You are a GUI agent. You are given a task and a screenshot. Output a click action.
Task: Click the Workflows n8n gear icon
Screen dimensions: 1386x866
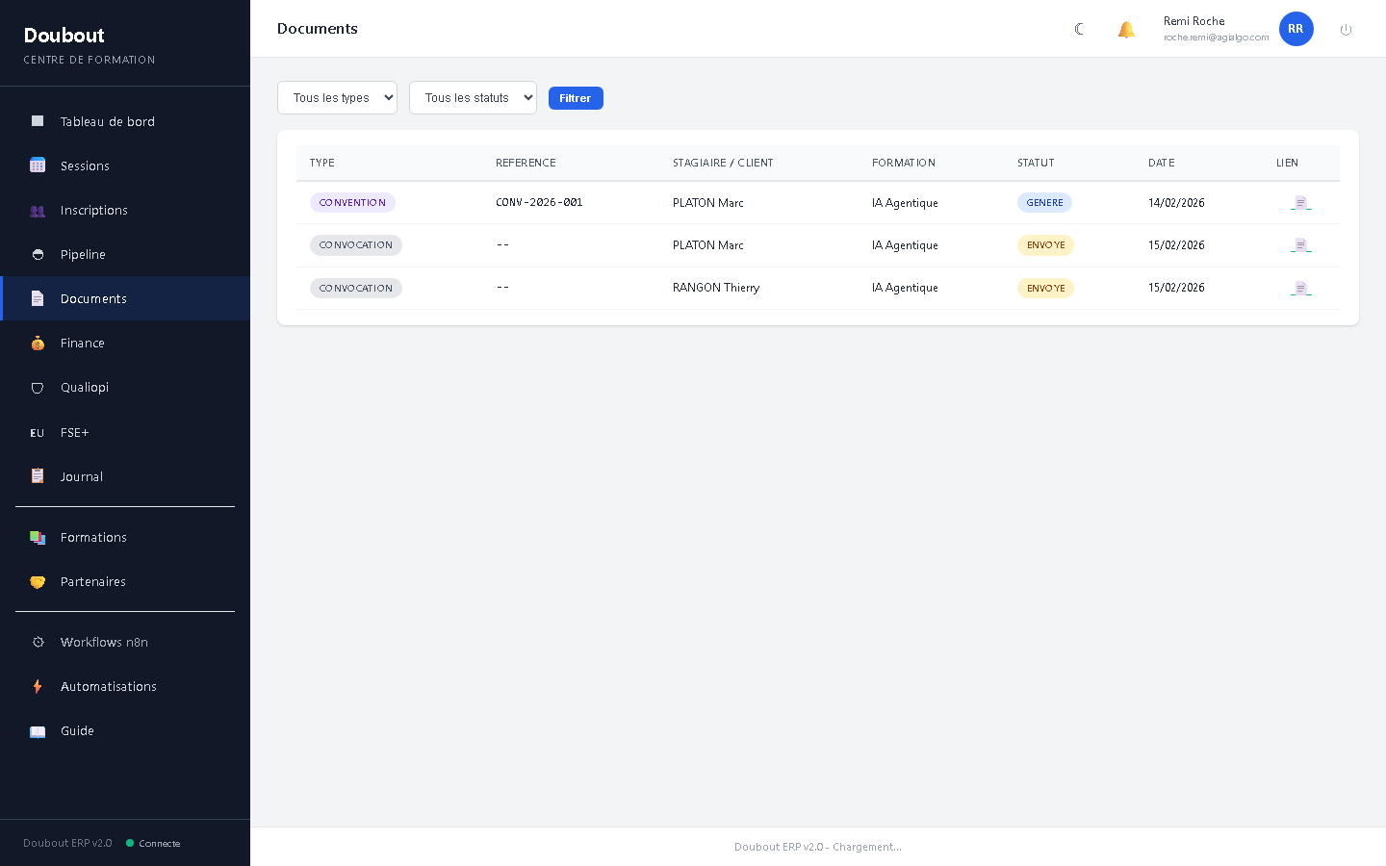click(x=38, y=642)
